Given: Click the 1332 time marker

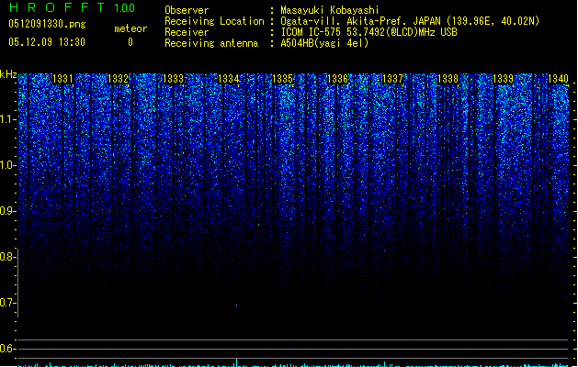Looking at the screenshot, I should (x=118, y=79).
